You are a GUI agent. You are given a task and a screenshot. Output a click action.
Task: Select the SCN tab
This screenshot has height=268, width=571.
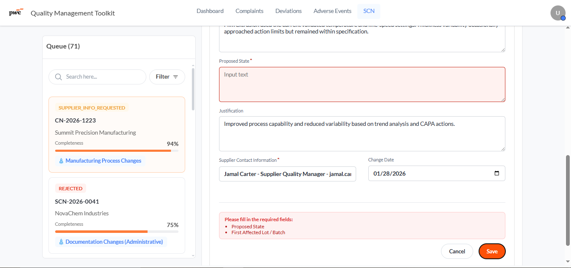tap(369, 11)
